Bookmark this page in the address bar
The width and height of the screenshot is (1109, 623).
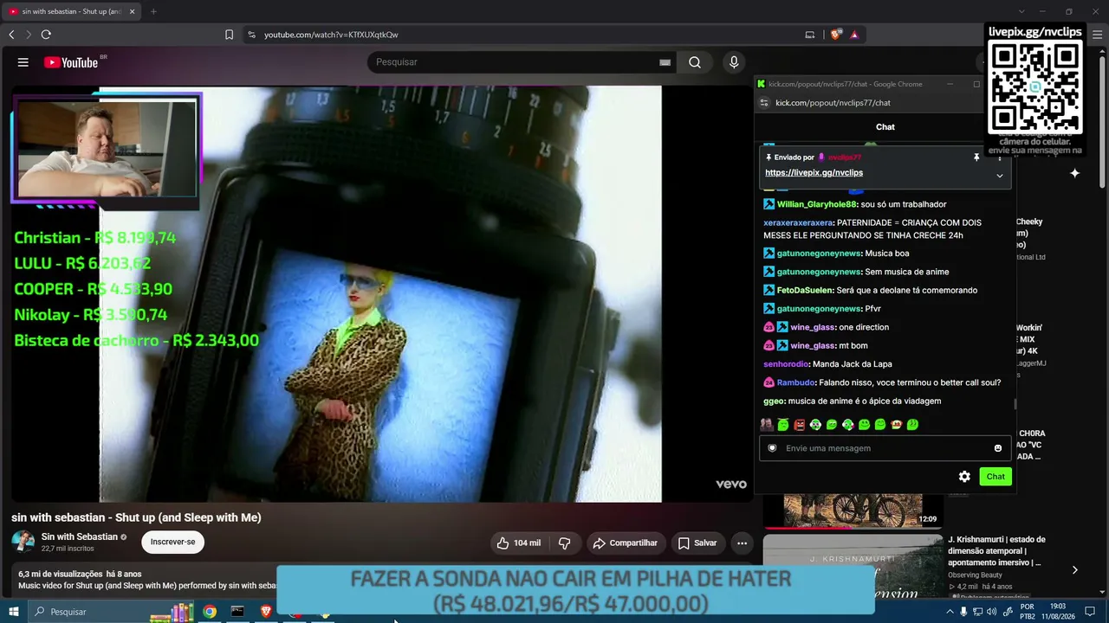229,35
